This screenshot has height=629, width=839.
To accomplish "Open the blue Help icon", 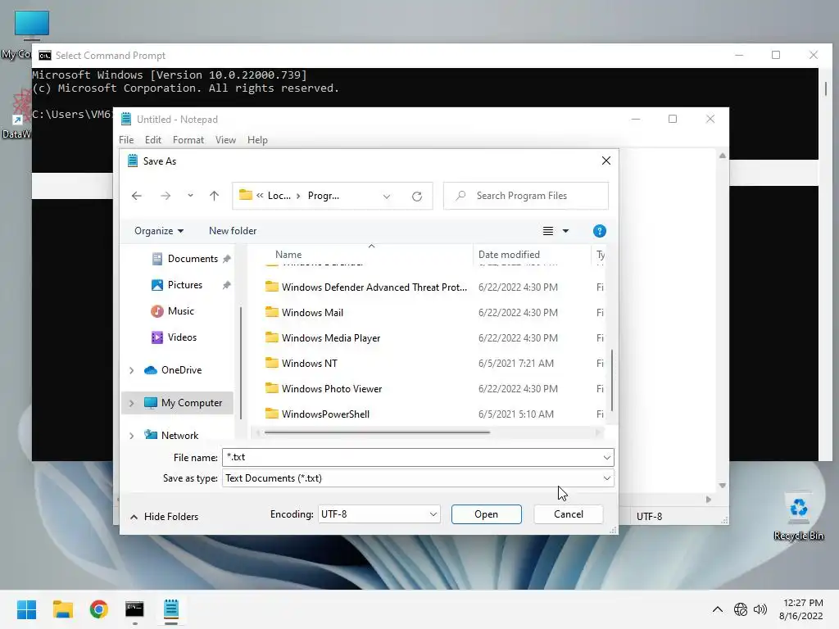I will 599,231.
